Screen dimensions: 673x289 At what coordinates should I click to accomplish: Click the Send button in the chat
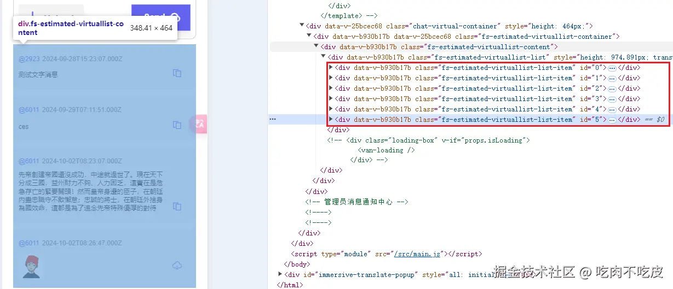tap(160, 17)
